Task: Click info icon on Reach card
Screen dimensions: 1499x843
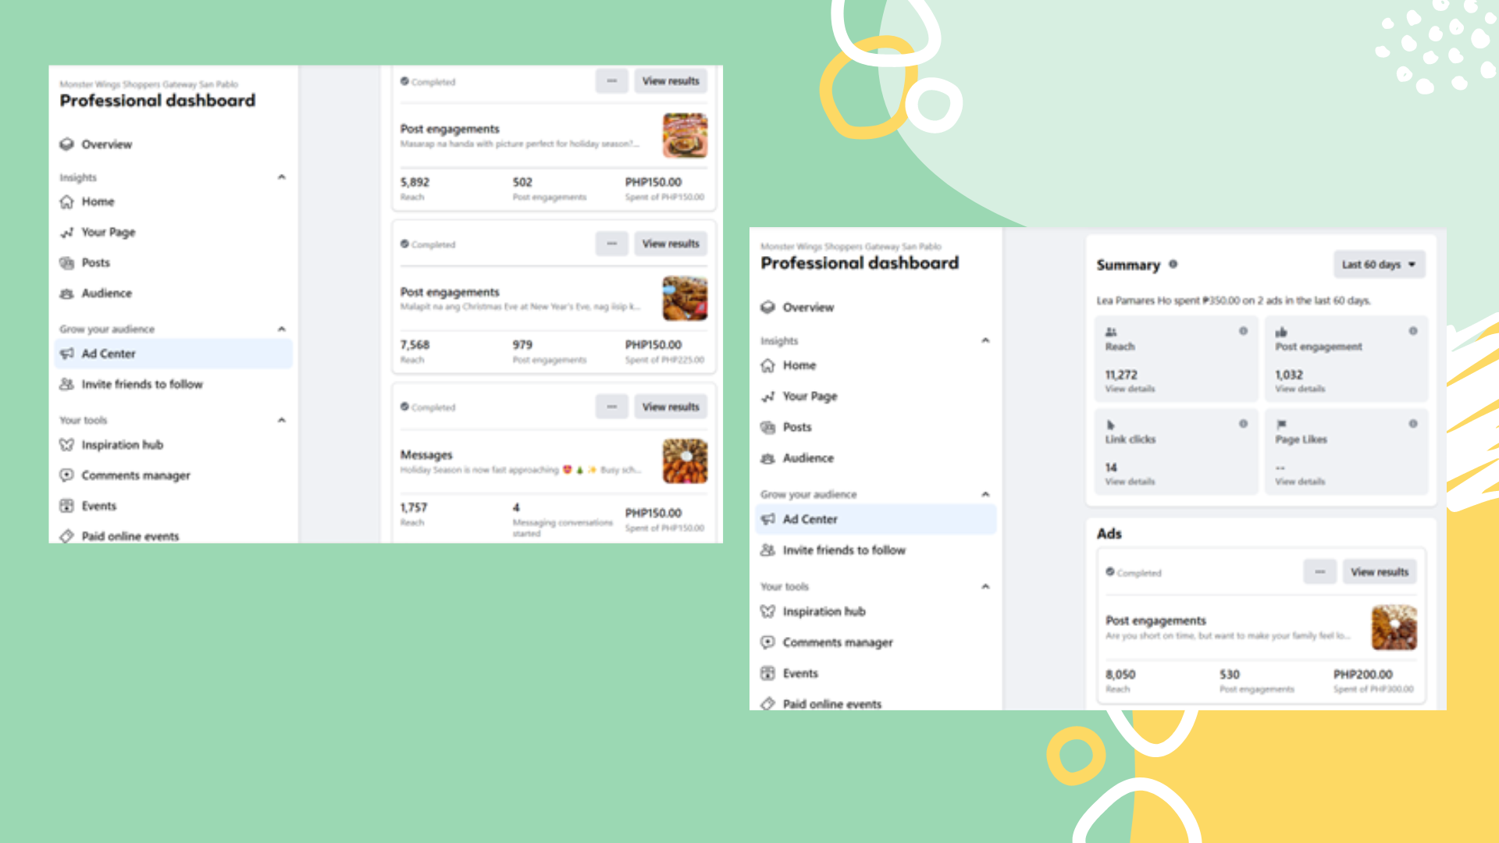Action: pyautogui.click(x=1243, y=331)
